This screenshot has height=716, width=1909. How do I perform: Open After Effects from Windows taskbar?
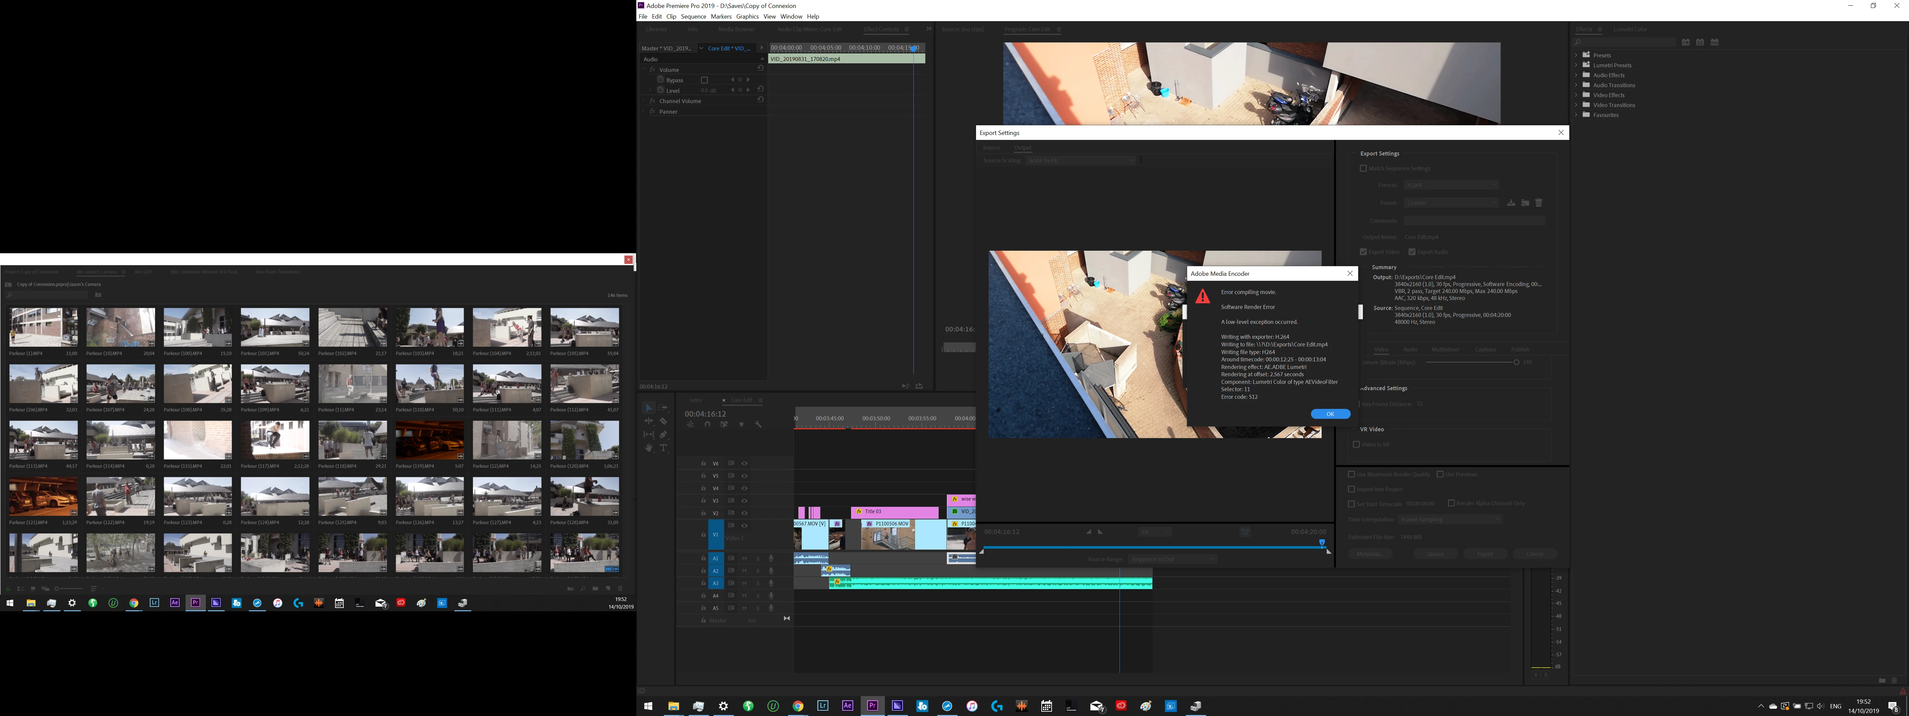847,706
